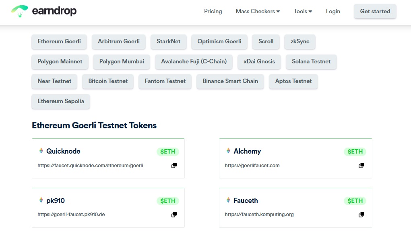Copy the Fauceth komputing URL
Screen dimensions: 411x233
point(361,215)
